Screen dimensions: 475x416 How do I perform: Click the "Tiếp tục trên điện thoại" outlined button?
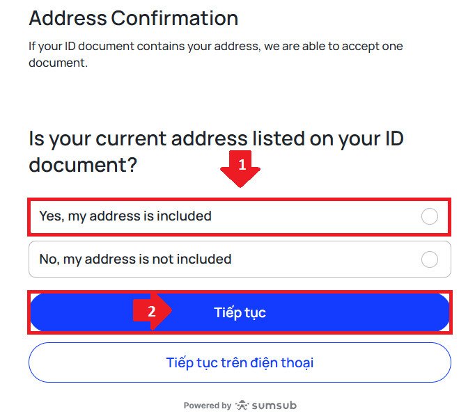tap(240, 362)
